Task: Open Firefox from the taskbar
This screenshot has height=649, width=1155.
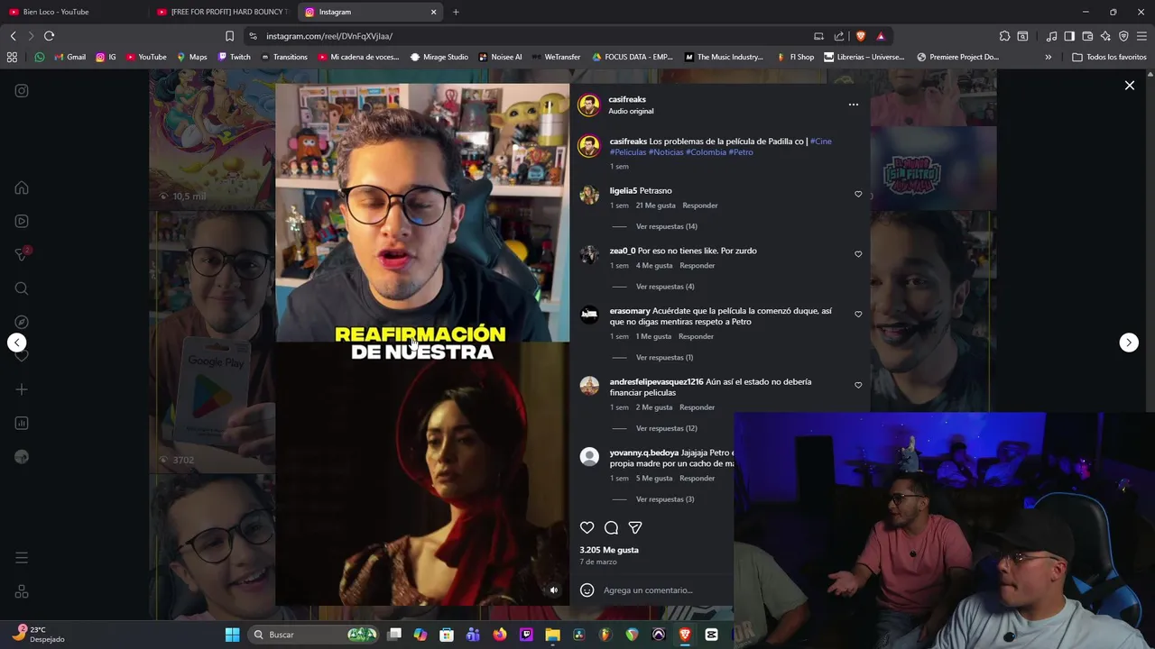Action: pos(500,635)
